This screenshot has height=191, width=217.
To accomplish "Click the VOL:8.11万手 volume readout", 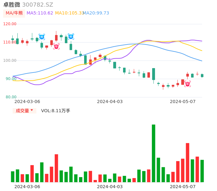I will tap(56, 111).
